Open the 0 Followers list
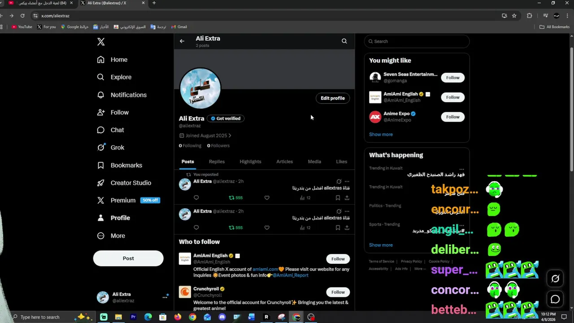Image resolution: width=574 pixels, height=323 pixels. pos(218,146)
